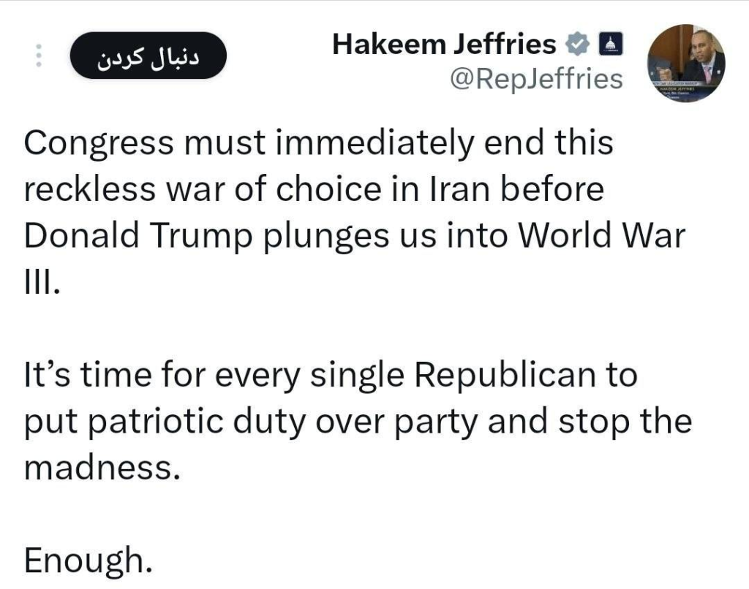Image resolution: width=749 pixels, height=589 pixels.
Task: Click the word "Enough." at the bottom
Action: [86, 563]
